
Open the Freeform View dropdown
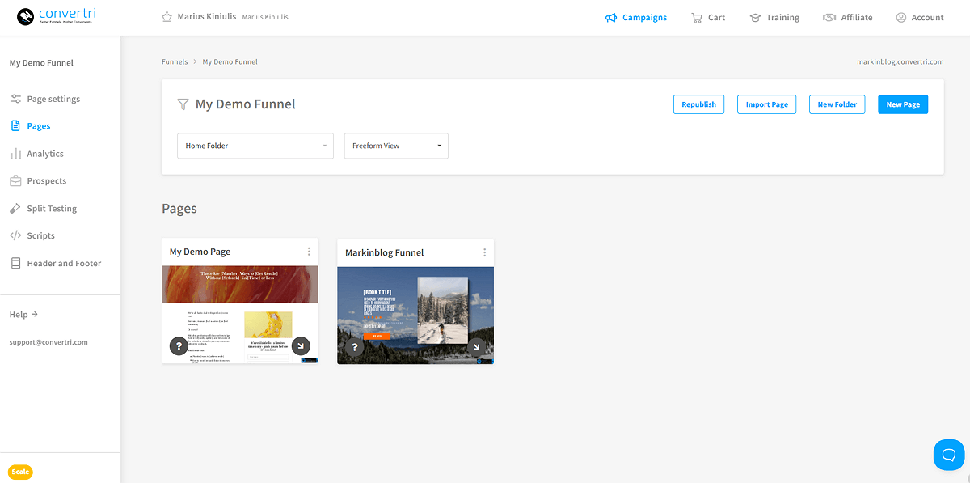pyautogui.click(x=396, y=146)
